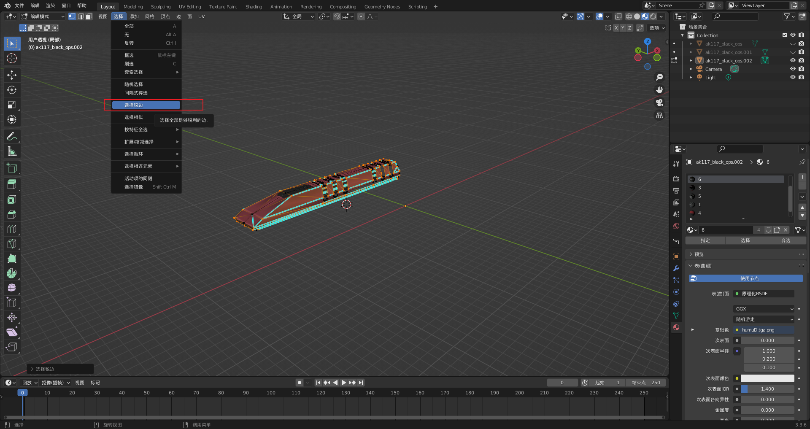Switch to the Shading workspace tab
Image resolution: width=810 pixels, height=429 pixels.
point(254,6)
